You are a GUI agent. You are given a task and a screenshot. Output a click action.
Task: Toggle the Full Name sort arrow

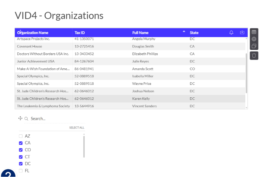[x=184, y=32]
